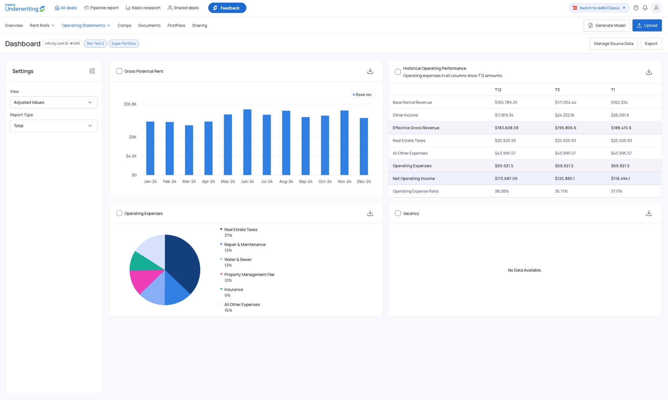The width and height of the screenshot is (668, 400).
Task: Click document icon in Generate Model button
Action: 591,25
